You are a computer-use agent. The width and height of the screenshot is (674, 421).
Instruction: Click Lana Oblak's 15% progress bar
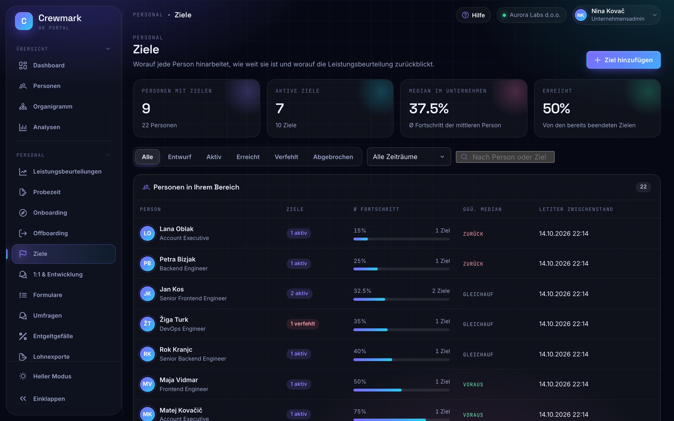pyautogui.click(x=402, y=239)
